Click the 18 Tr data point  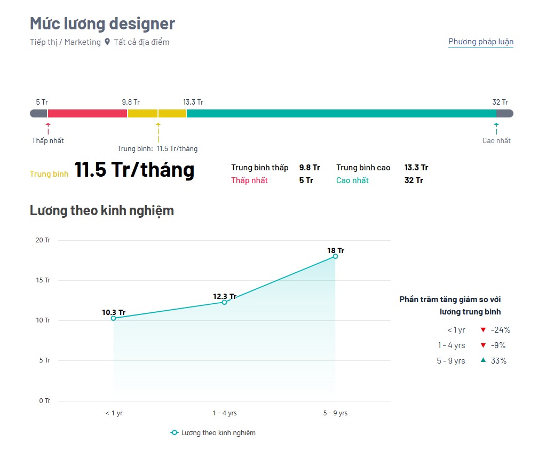pos(335,256)
